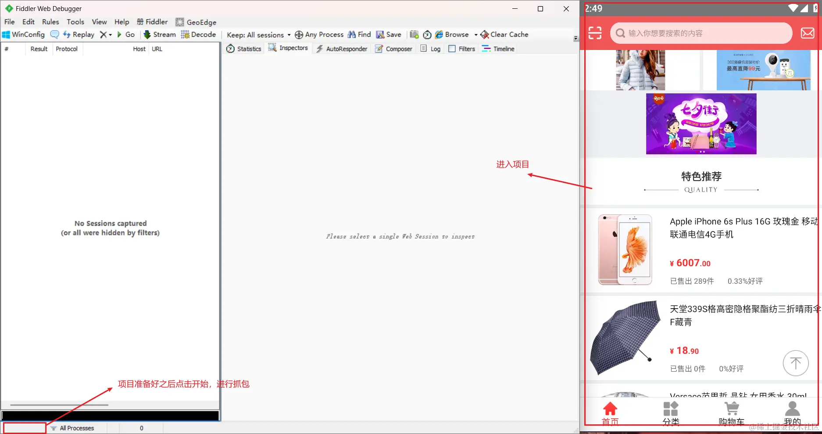Switch to the Log tab

tap(430, 49)
